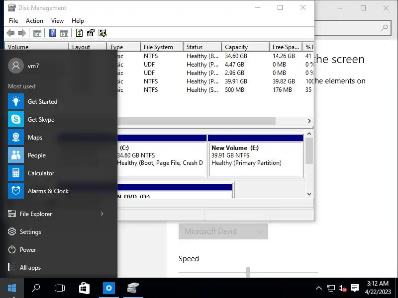
Task: Open Task View on taskbar
Action: pyautogui.click(x=60, y=288)
